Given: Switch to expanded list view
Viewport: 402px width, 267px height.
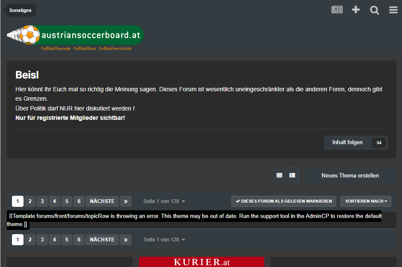Looking at the screenshot, I should coord(292,175).
